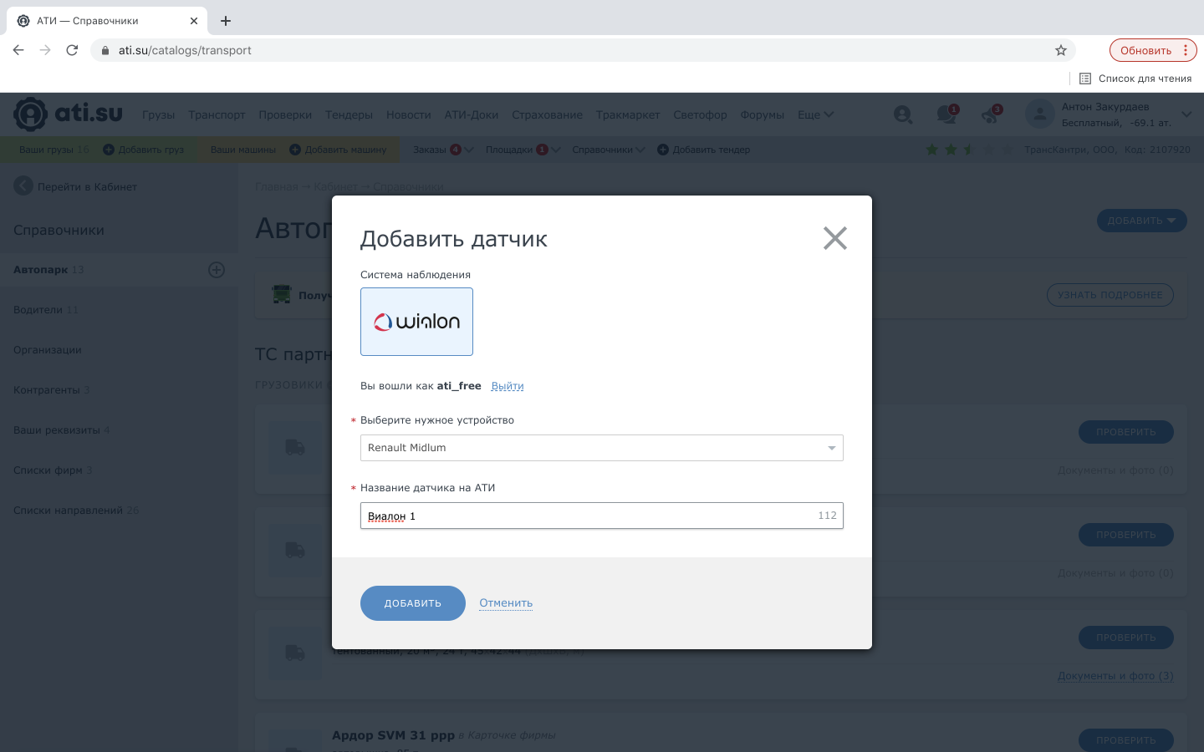Click УЗНАТЬ ПОДРОБНЕЕ button
This screenshot has height=752, width=1204.
pyautogui.click(x=1110, y=295)
